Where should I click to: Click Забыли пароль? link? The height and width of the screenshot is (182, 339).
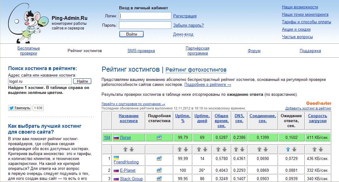pos(189,25)
